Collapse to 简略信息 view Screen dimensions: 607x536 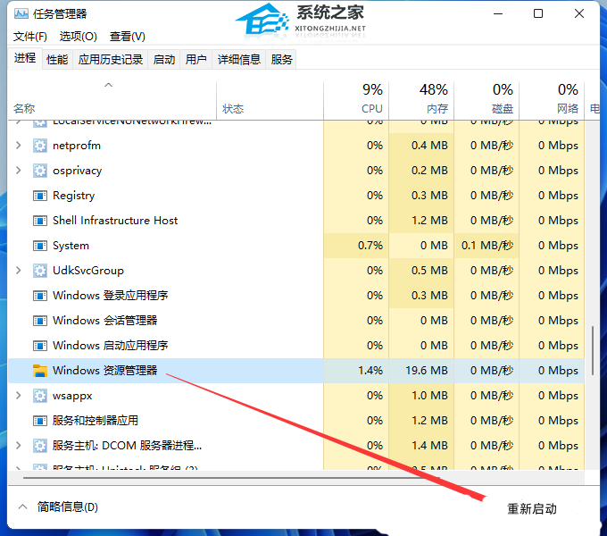point(58,507)
